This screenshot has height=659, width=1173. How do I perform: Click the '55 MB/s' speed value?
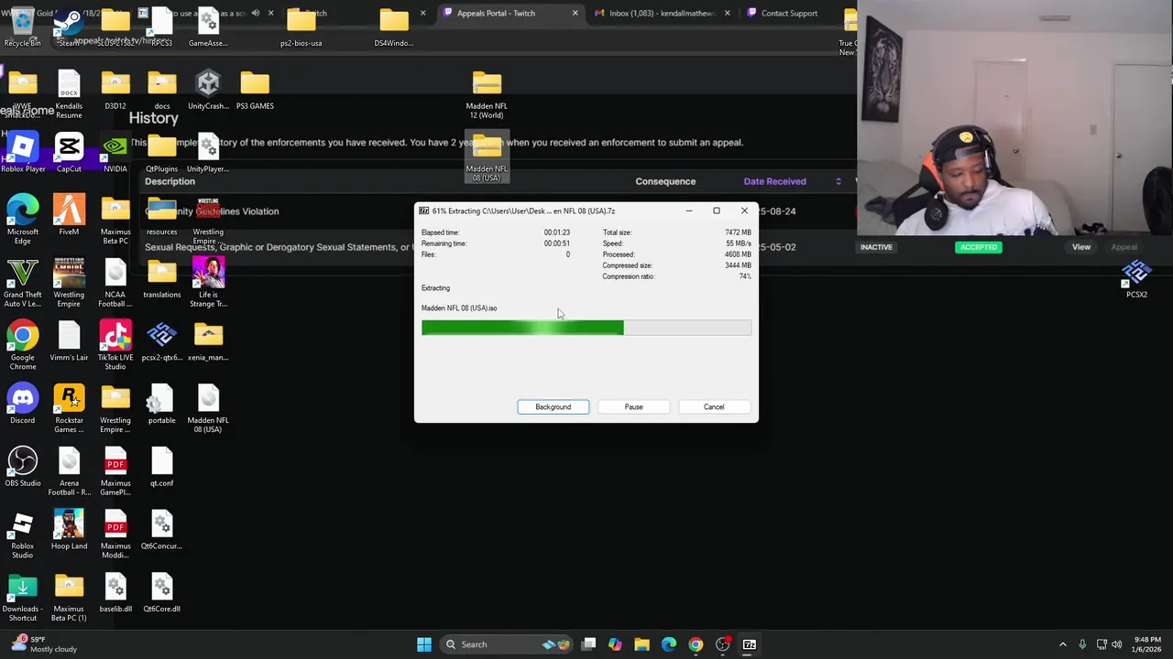point(737,243)
